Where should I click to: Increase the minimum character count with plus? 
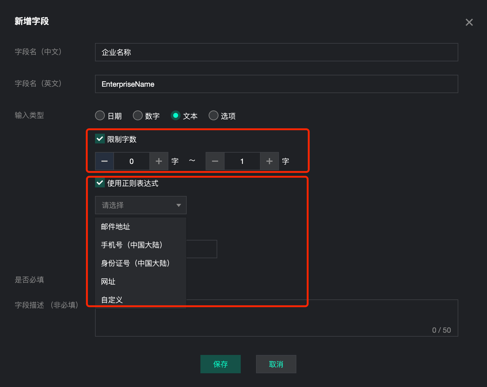[x=159, y=161]
